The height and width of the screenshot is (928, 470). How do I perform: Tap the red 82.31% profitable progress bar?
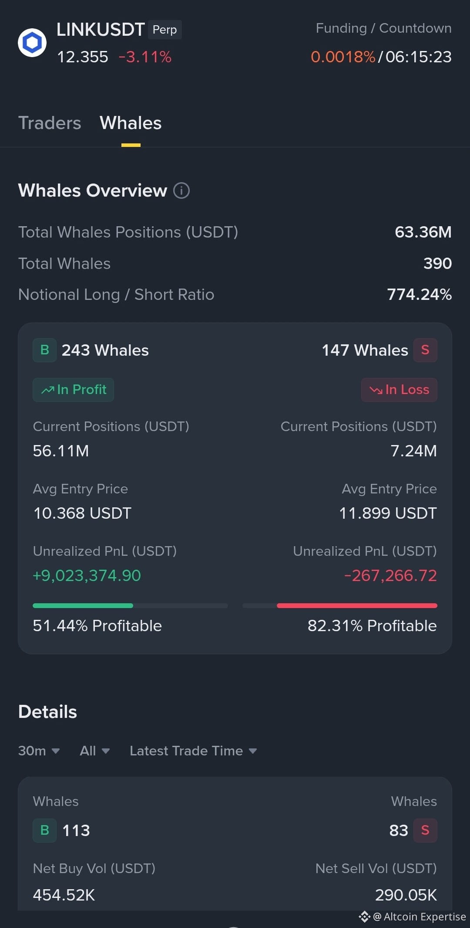tap(357, 605)
